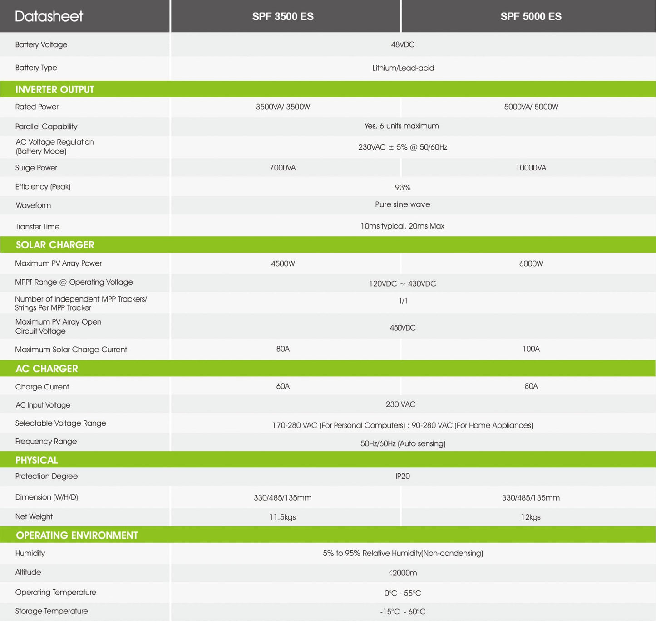656x623 pixels.
Task: Click the PHYSICAL section header
Action: (x=37, y=460)
